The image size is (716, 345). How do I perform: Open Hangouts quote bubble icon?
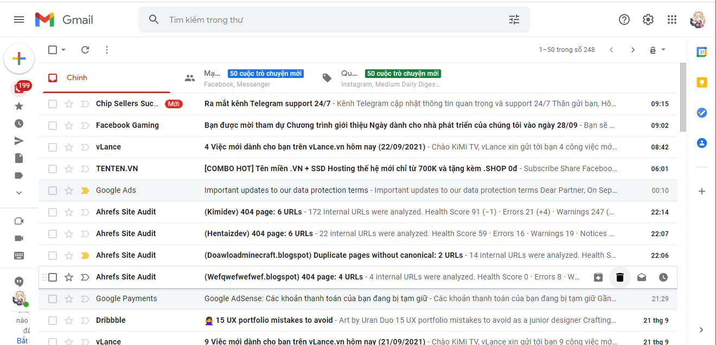[x=19, y=282]
